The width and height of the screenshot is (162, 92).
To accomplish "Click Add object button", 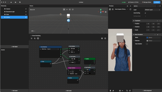I will 14,47.
